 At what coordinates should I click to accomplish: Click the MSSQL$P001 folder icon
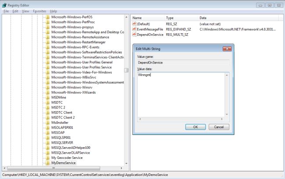tap(48, 138)
